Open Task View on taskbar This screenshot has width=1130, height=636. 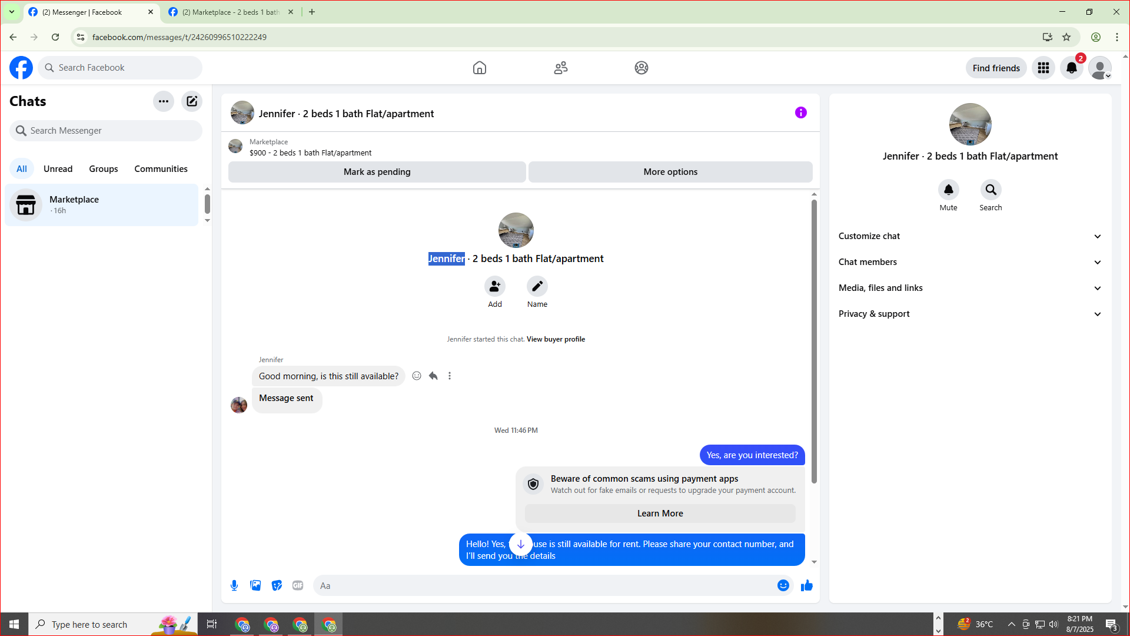[212, 624]
